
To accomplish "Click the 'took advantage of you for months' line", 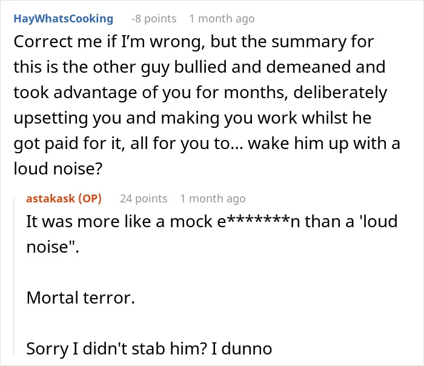I will click(200, 93).
